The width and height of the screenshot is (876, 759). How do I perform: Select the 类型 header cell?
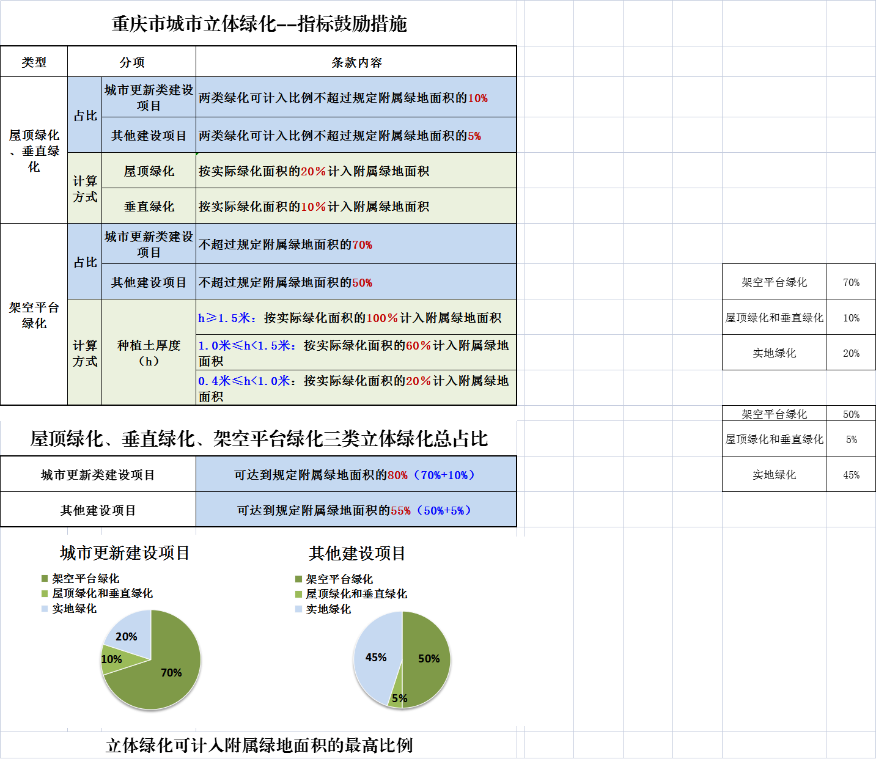point(34,62)
